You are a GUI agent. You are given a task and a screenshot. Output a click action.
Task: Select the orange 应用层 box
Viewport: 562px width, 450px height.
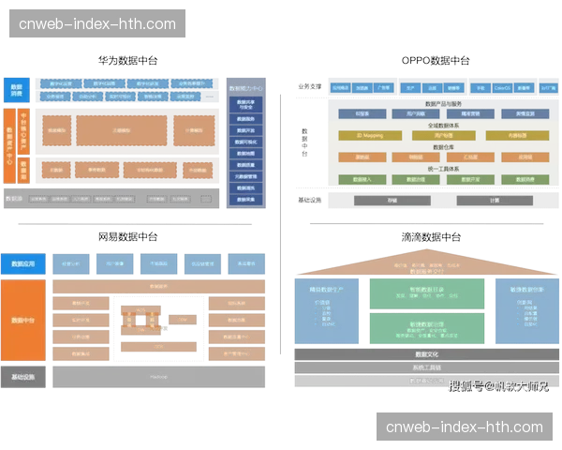point(525,157)
